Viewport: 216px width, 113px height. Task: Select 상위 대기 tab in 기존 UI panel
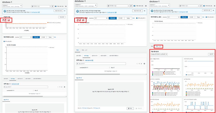(6, 79)
